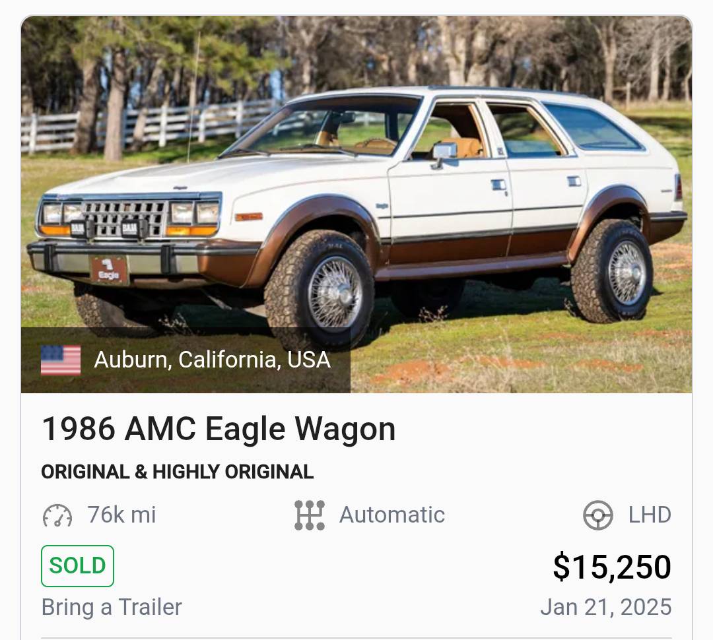Image resolution: width=713 pixels, height=640 pixels.
Task: Click the American flag icon
Action: tap(61, 360)
